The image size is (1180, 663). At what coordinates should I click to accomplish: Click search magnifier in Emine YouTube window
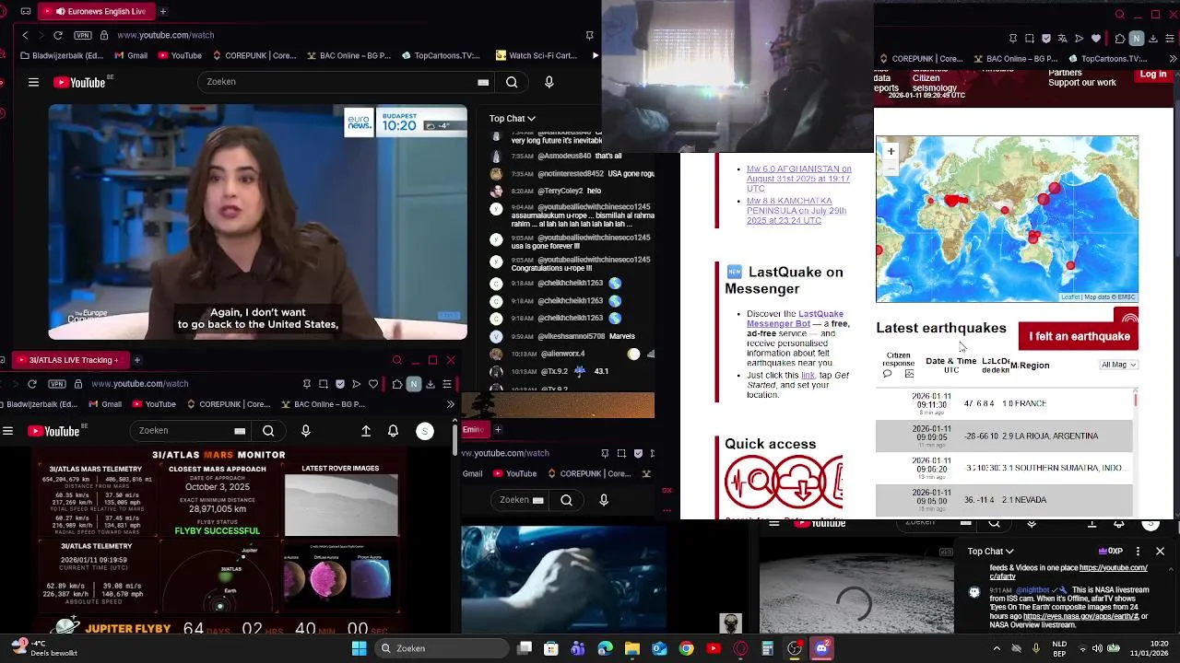[x=566, y=500]
